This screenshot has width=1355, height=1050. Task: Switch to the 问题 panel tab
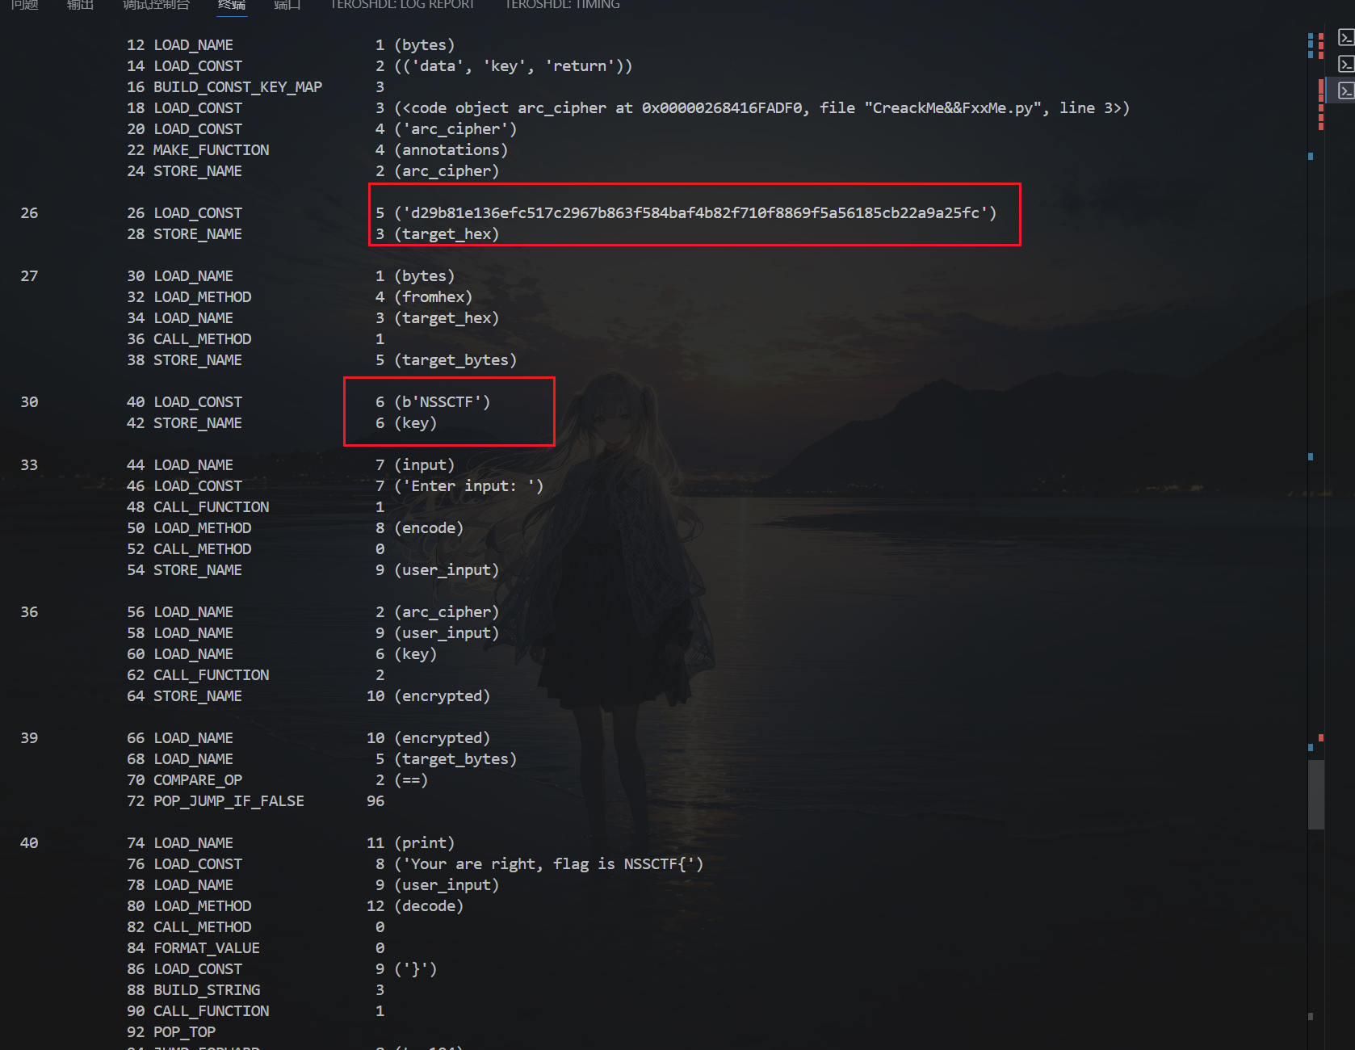[25, 5]
